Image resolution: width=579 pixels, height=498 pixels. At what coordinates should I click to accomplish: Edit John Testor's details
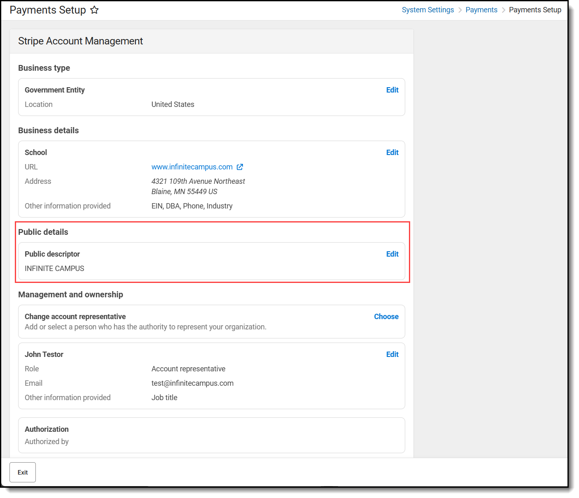point(392,354)
